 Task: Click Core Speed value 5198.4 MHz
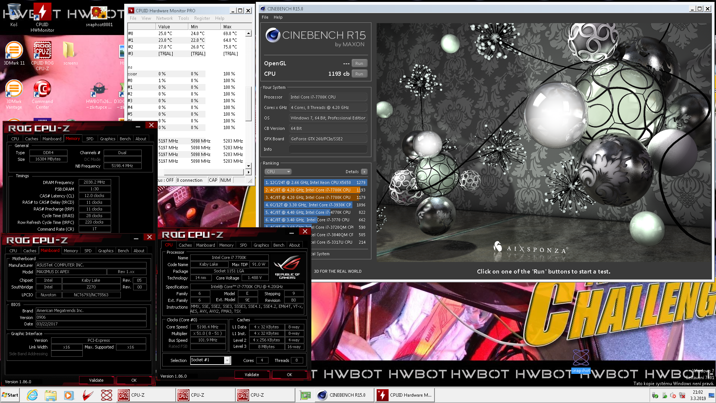point(208,327)
